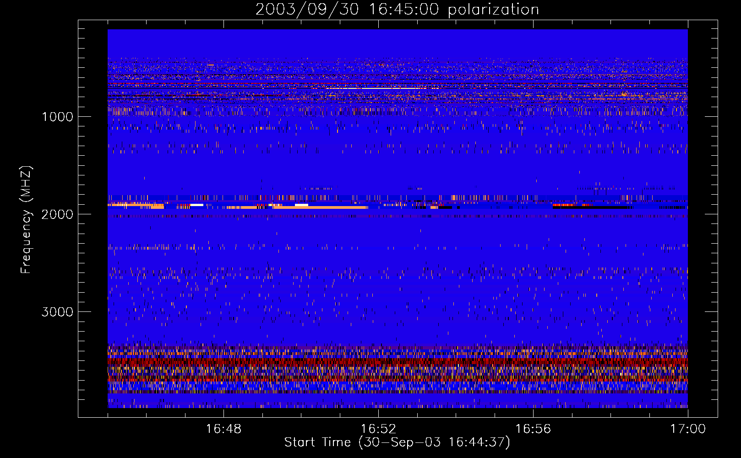
Task: Click the "3000" frequency tick label
Action: pos(57,312)
